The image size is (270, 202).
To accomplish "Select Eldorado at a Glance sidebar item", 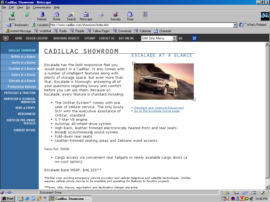I will [x=20, y=81].
